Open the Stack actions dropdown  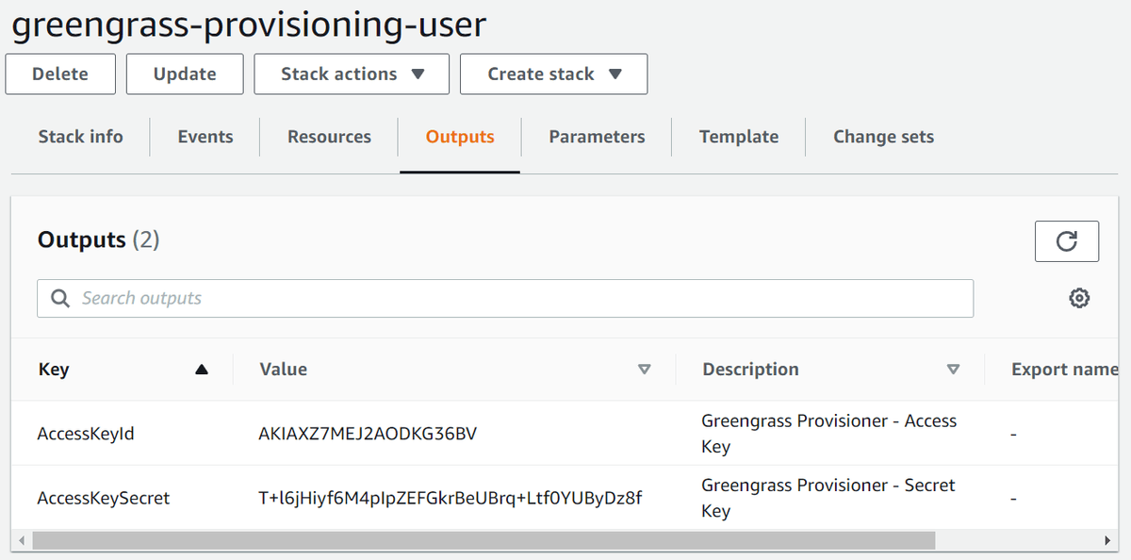[x=351, y=74]
